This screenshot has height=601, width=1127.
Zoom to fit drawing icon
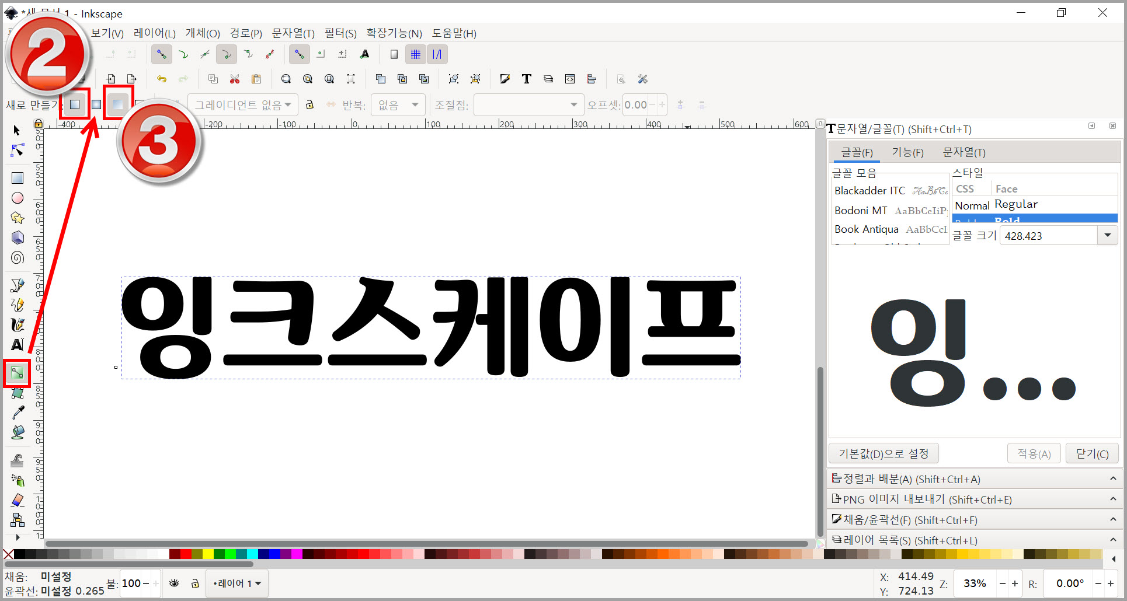pos(308,79)
